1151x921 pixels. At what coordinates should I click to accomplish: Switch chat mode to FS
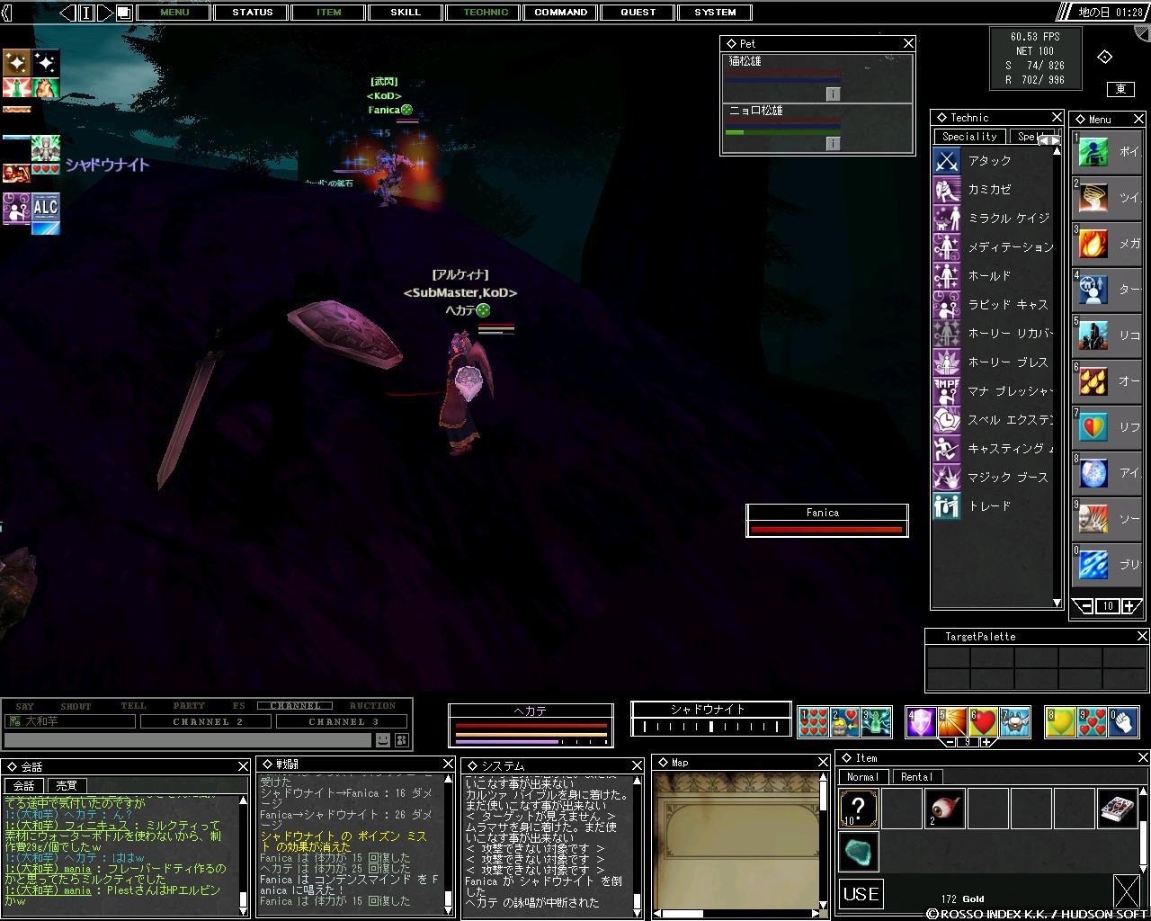[238, 706]
